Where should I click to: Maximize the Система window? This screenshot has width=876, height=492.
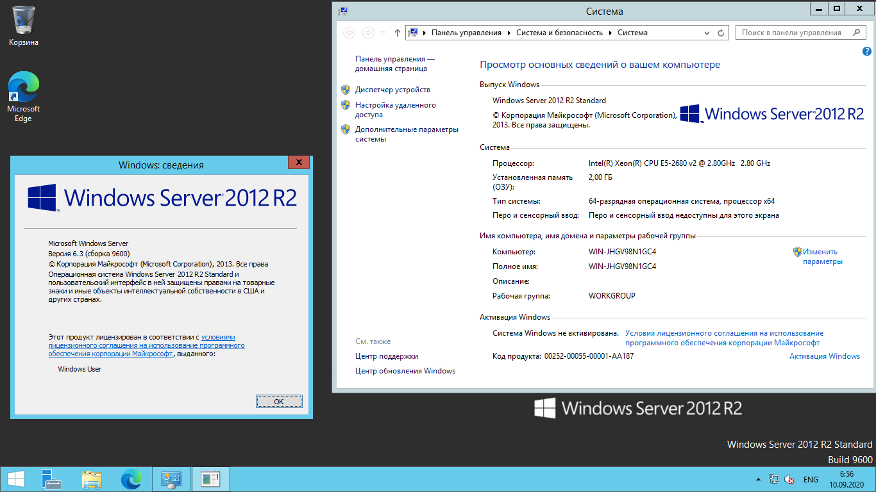837,8
